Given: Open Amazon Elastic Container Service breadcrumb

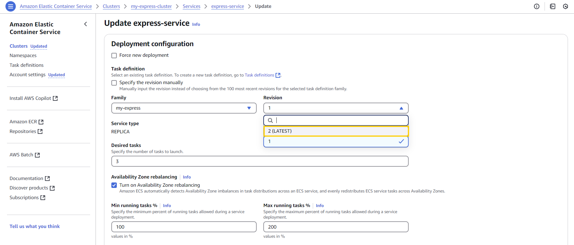Looking at the screenshot, I should [56, 6].
